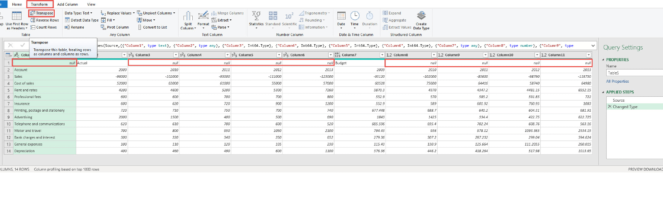Select the Count Rows command
The image size is (663, 215).
[44, 27]
